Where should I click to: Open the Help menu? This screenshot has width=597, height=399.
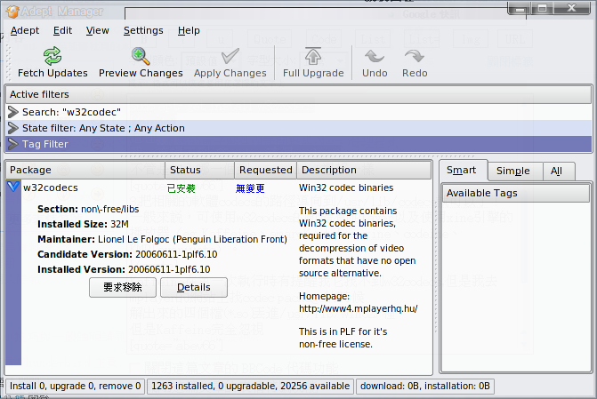[189, 30]
